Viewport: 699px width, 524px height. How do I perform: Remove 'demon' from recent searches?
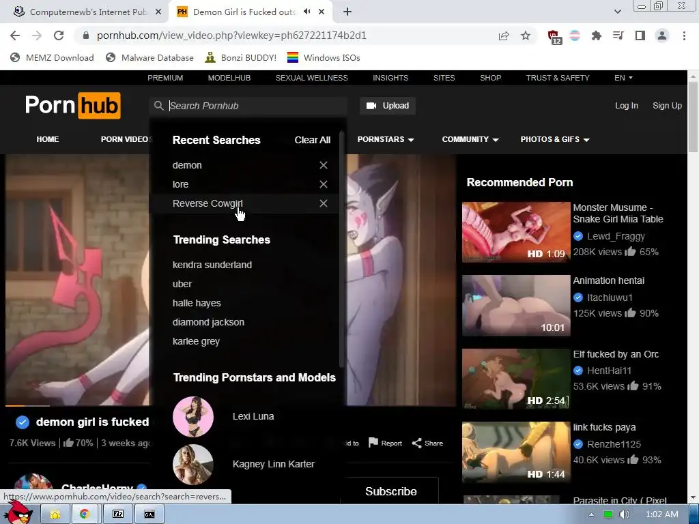coord(323,165)
